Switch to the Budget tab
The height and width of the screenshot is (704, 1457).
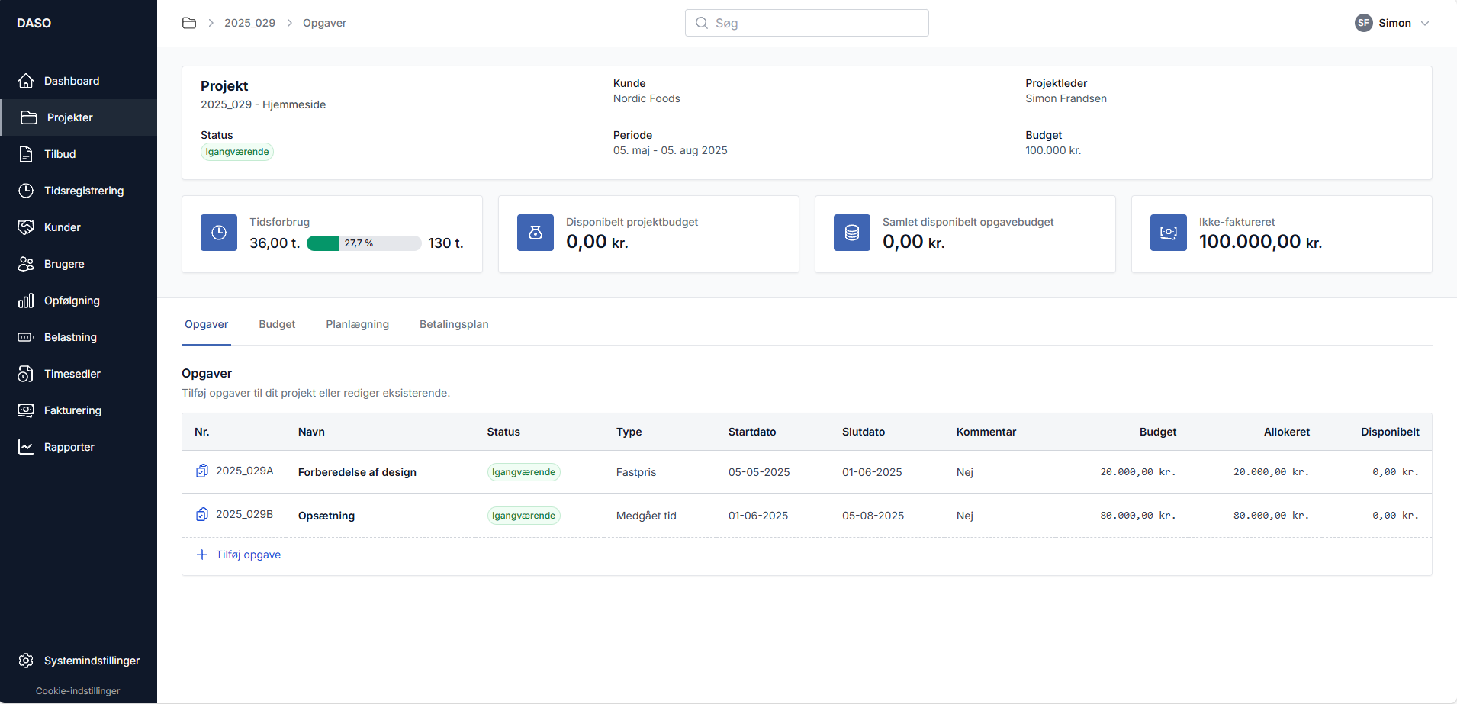[x=277, y=324]
